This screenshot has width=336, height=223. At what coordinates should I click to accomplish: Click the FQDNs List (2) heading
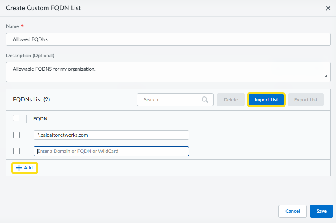pyautogui.click(x=31, y=100)
